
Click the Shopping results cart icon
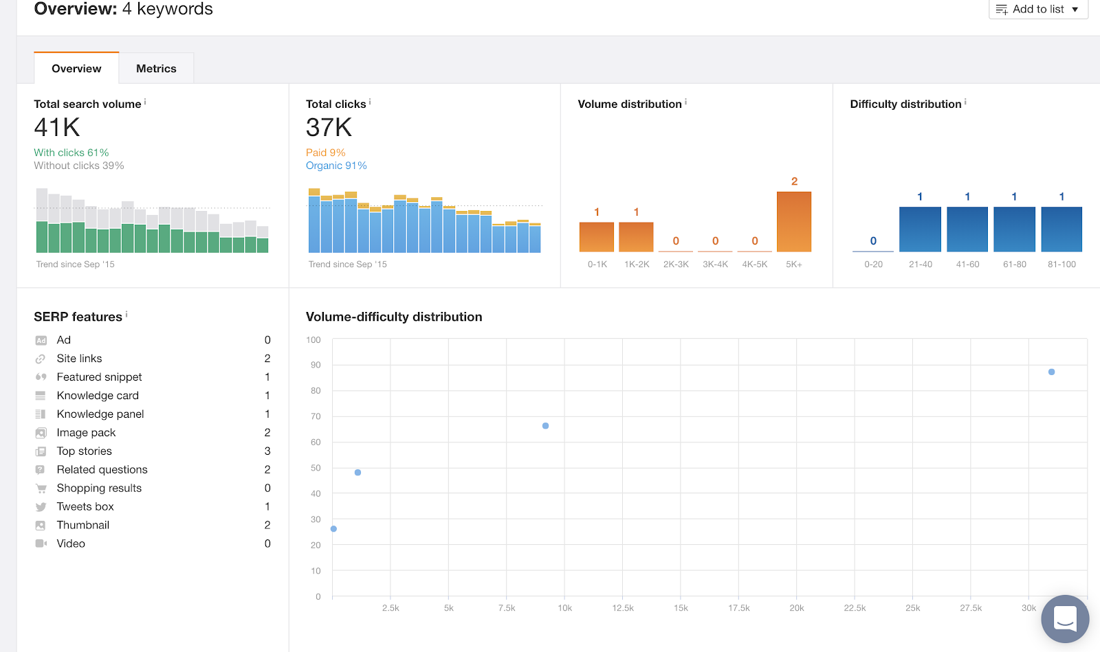41,488
